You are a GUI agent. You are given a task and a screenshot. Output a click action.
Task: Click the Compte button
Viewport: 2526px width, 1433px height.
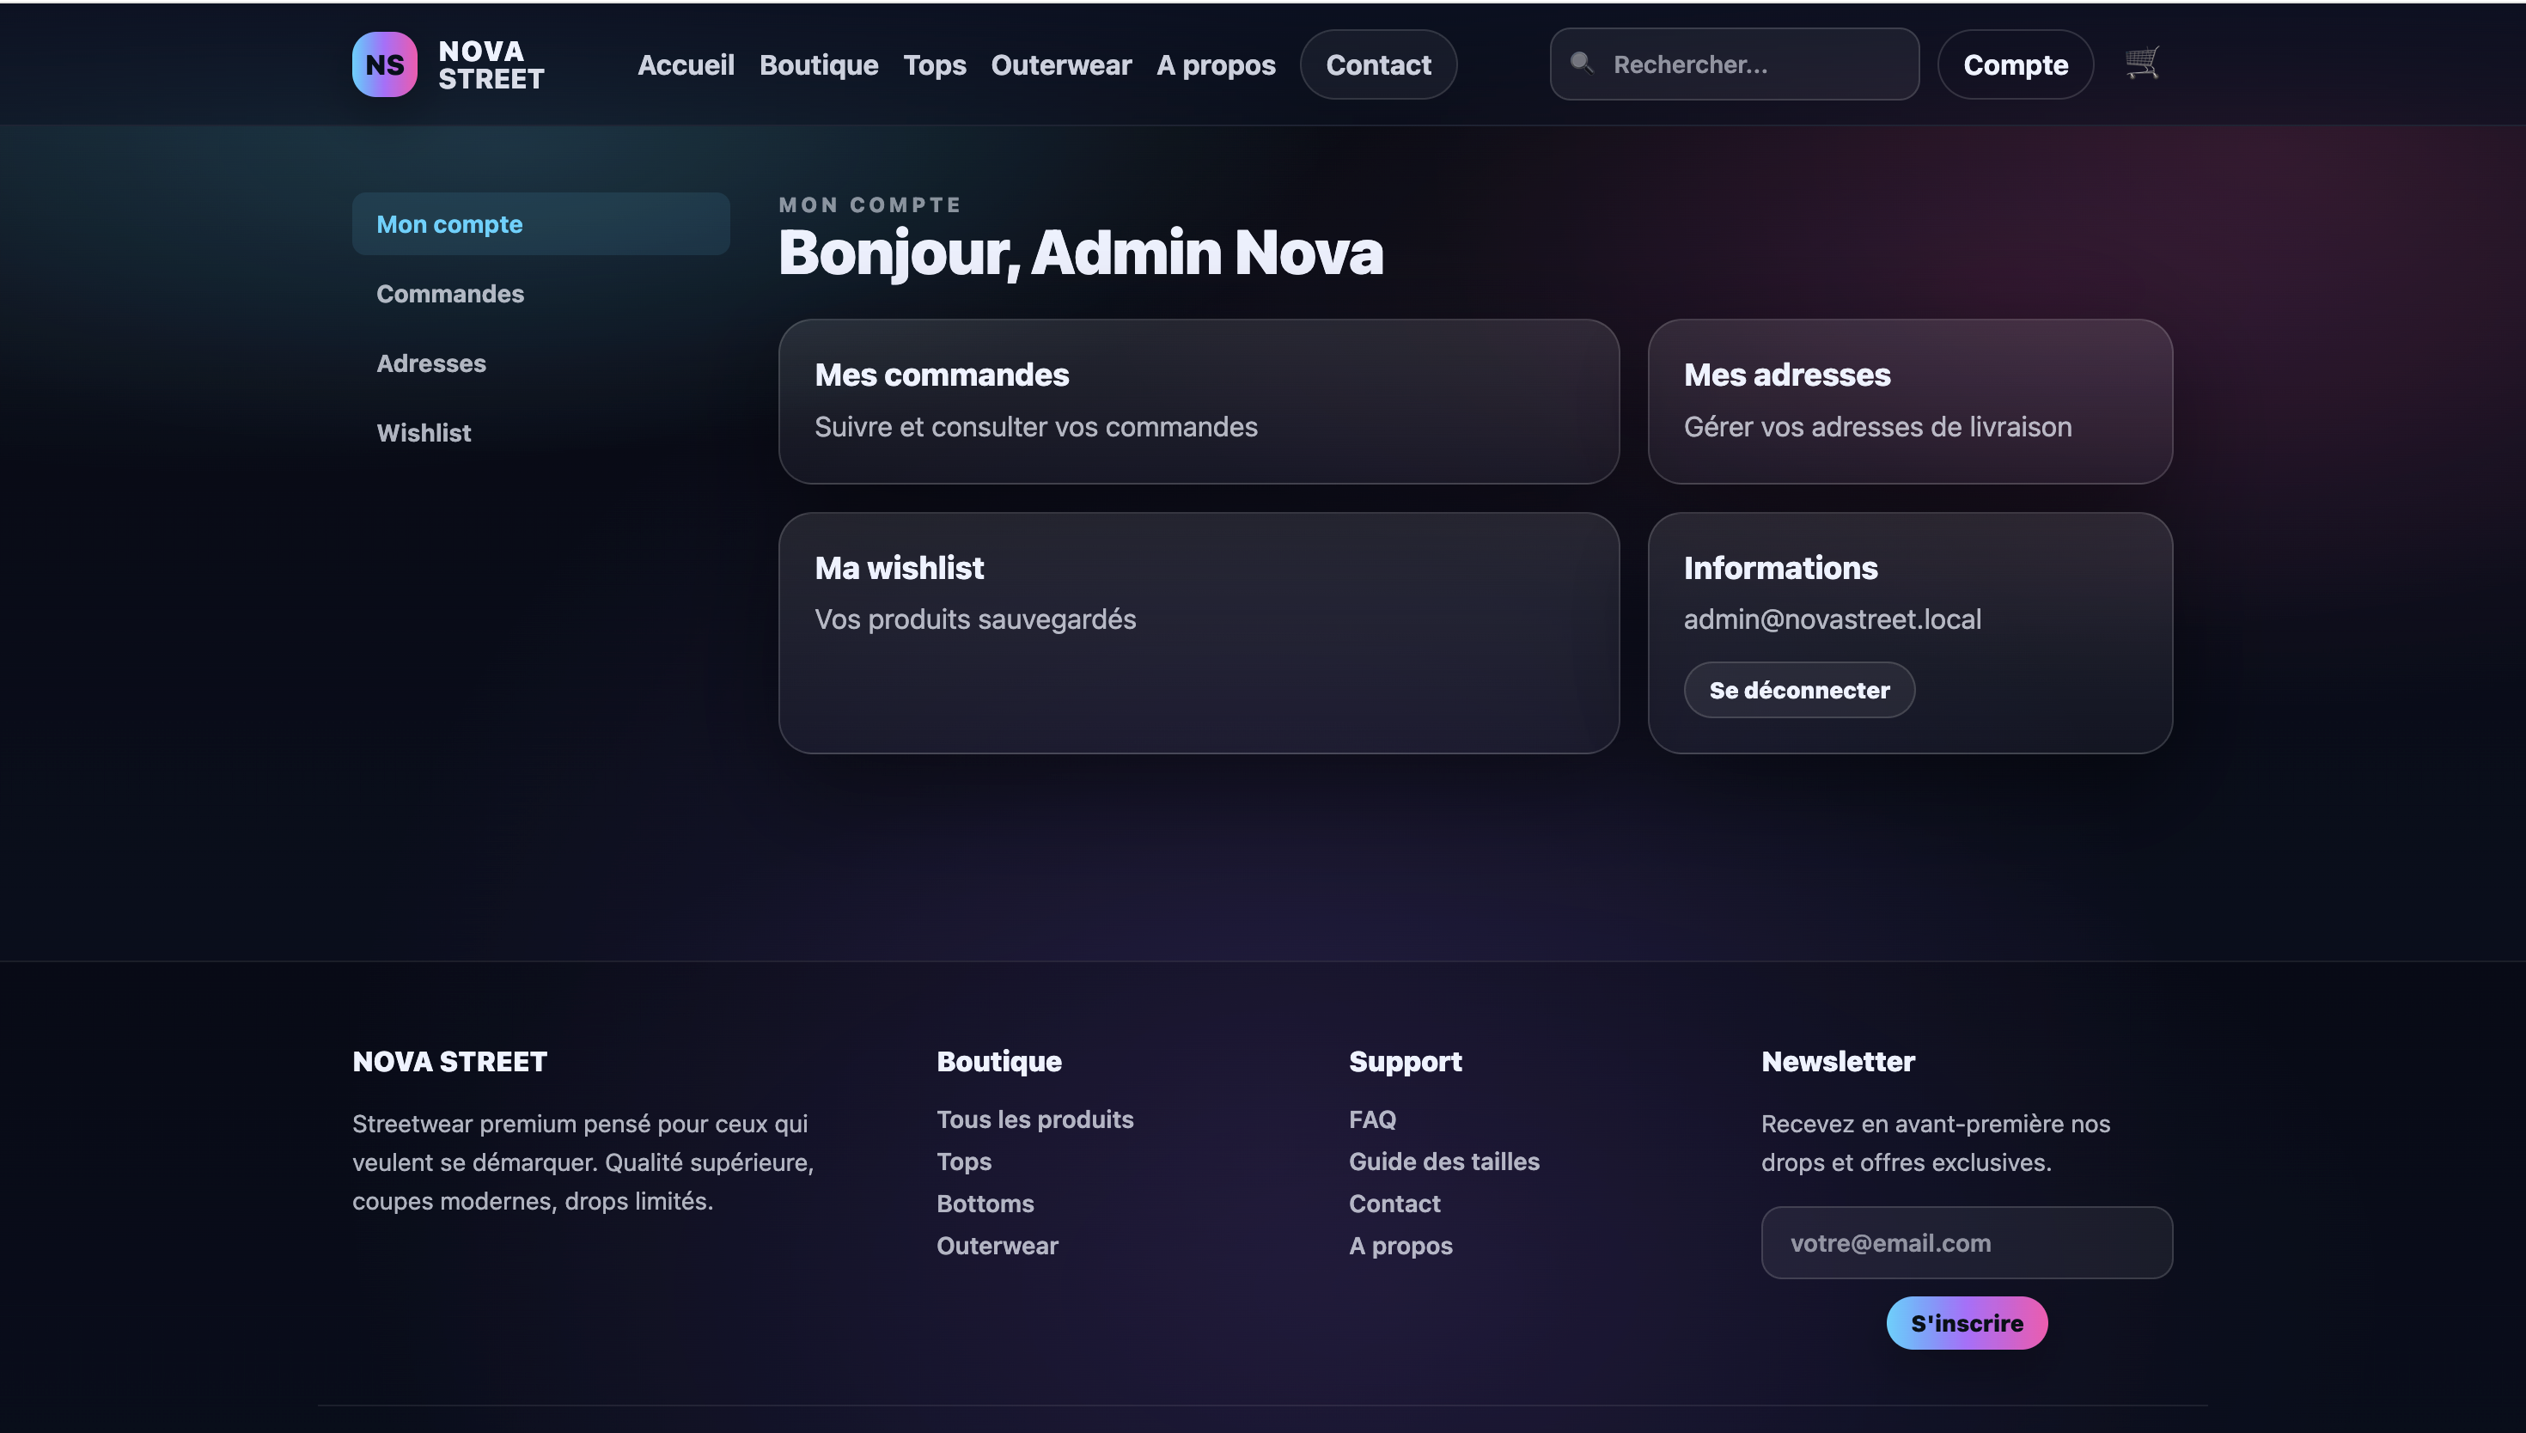tap(2014, 65)
